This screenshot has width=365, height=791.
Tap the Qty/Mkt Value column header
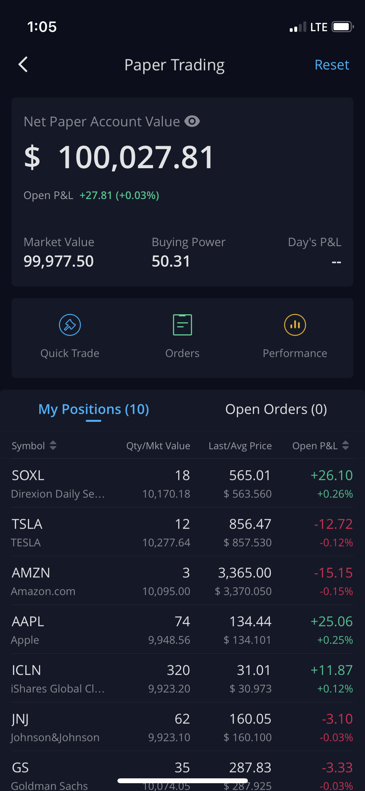point(158,446)
